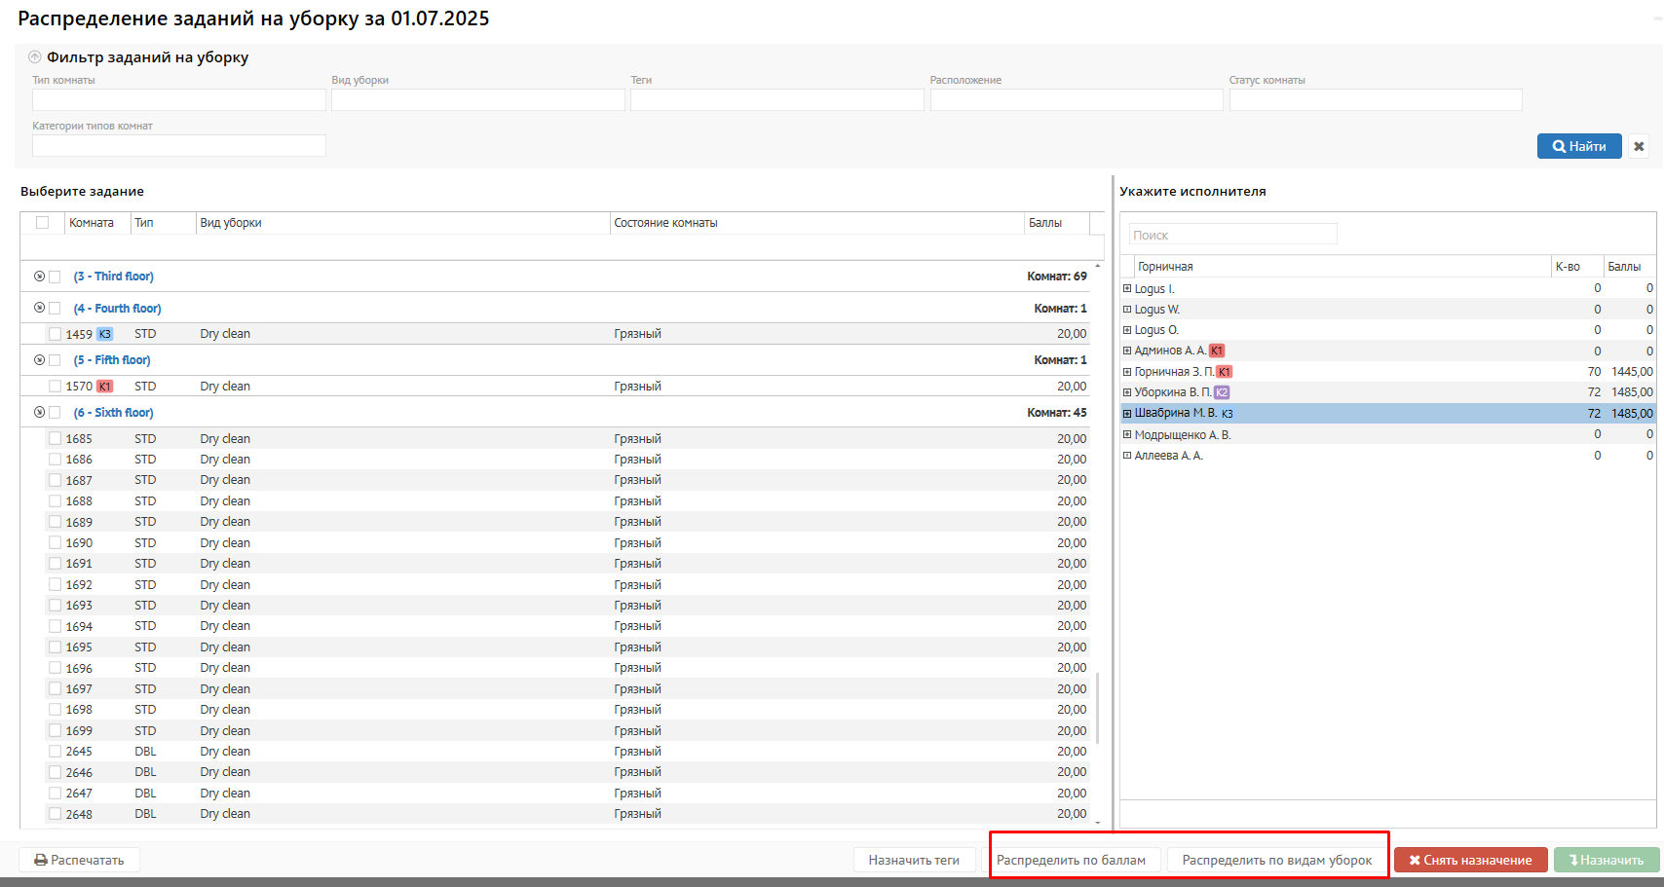
Task: Tick the checkbox for room 1685
Action: pos(55,439)
